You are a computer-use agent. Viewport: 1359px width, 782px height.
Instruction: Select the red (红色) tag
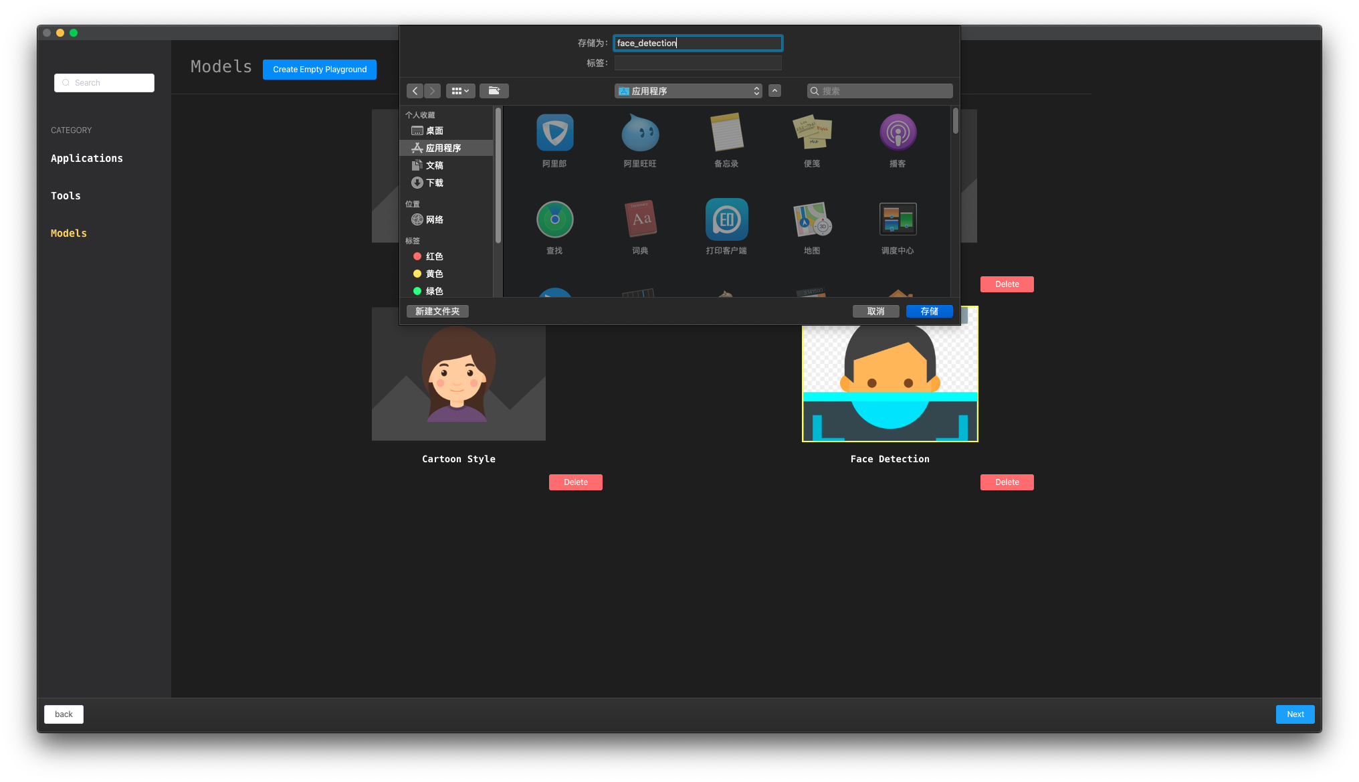434,256
